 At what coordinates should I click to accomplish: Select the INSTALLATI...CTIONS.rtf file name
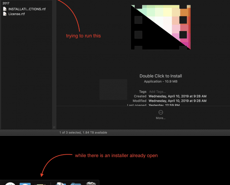(x=27, y=9)
